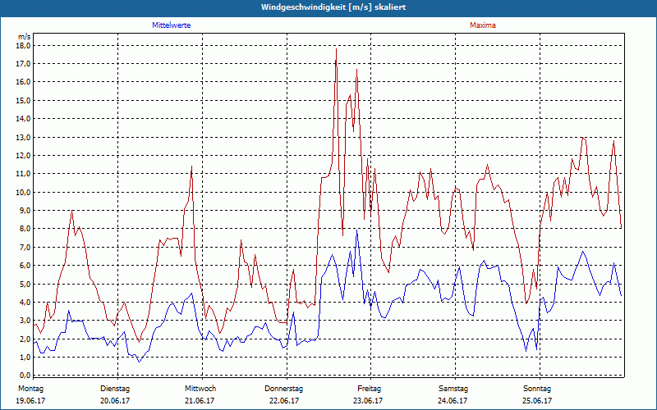Click the '7,0' y-axis value

click(25, 248)
